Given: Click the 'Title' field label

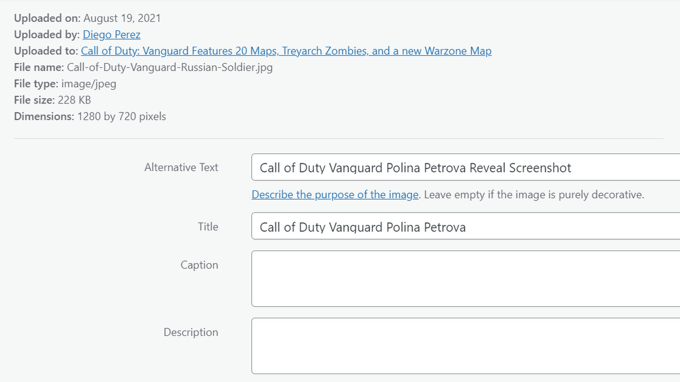Looking at the screenshot, I should click(208, 227).
